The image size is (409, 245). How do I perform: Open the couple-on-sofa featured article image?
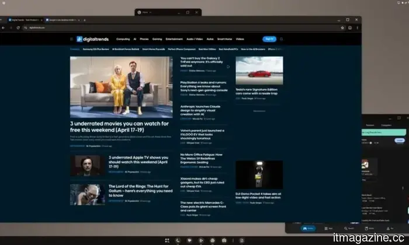(122, 87)
